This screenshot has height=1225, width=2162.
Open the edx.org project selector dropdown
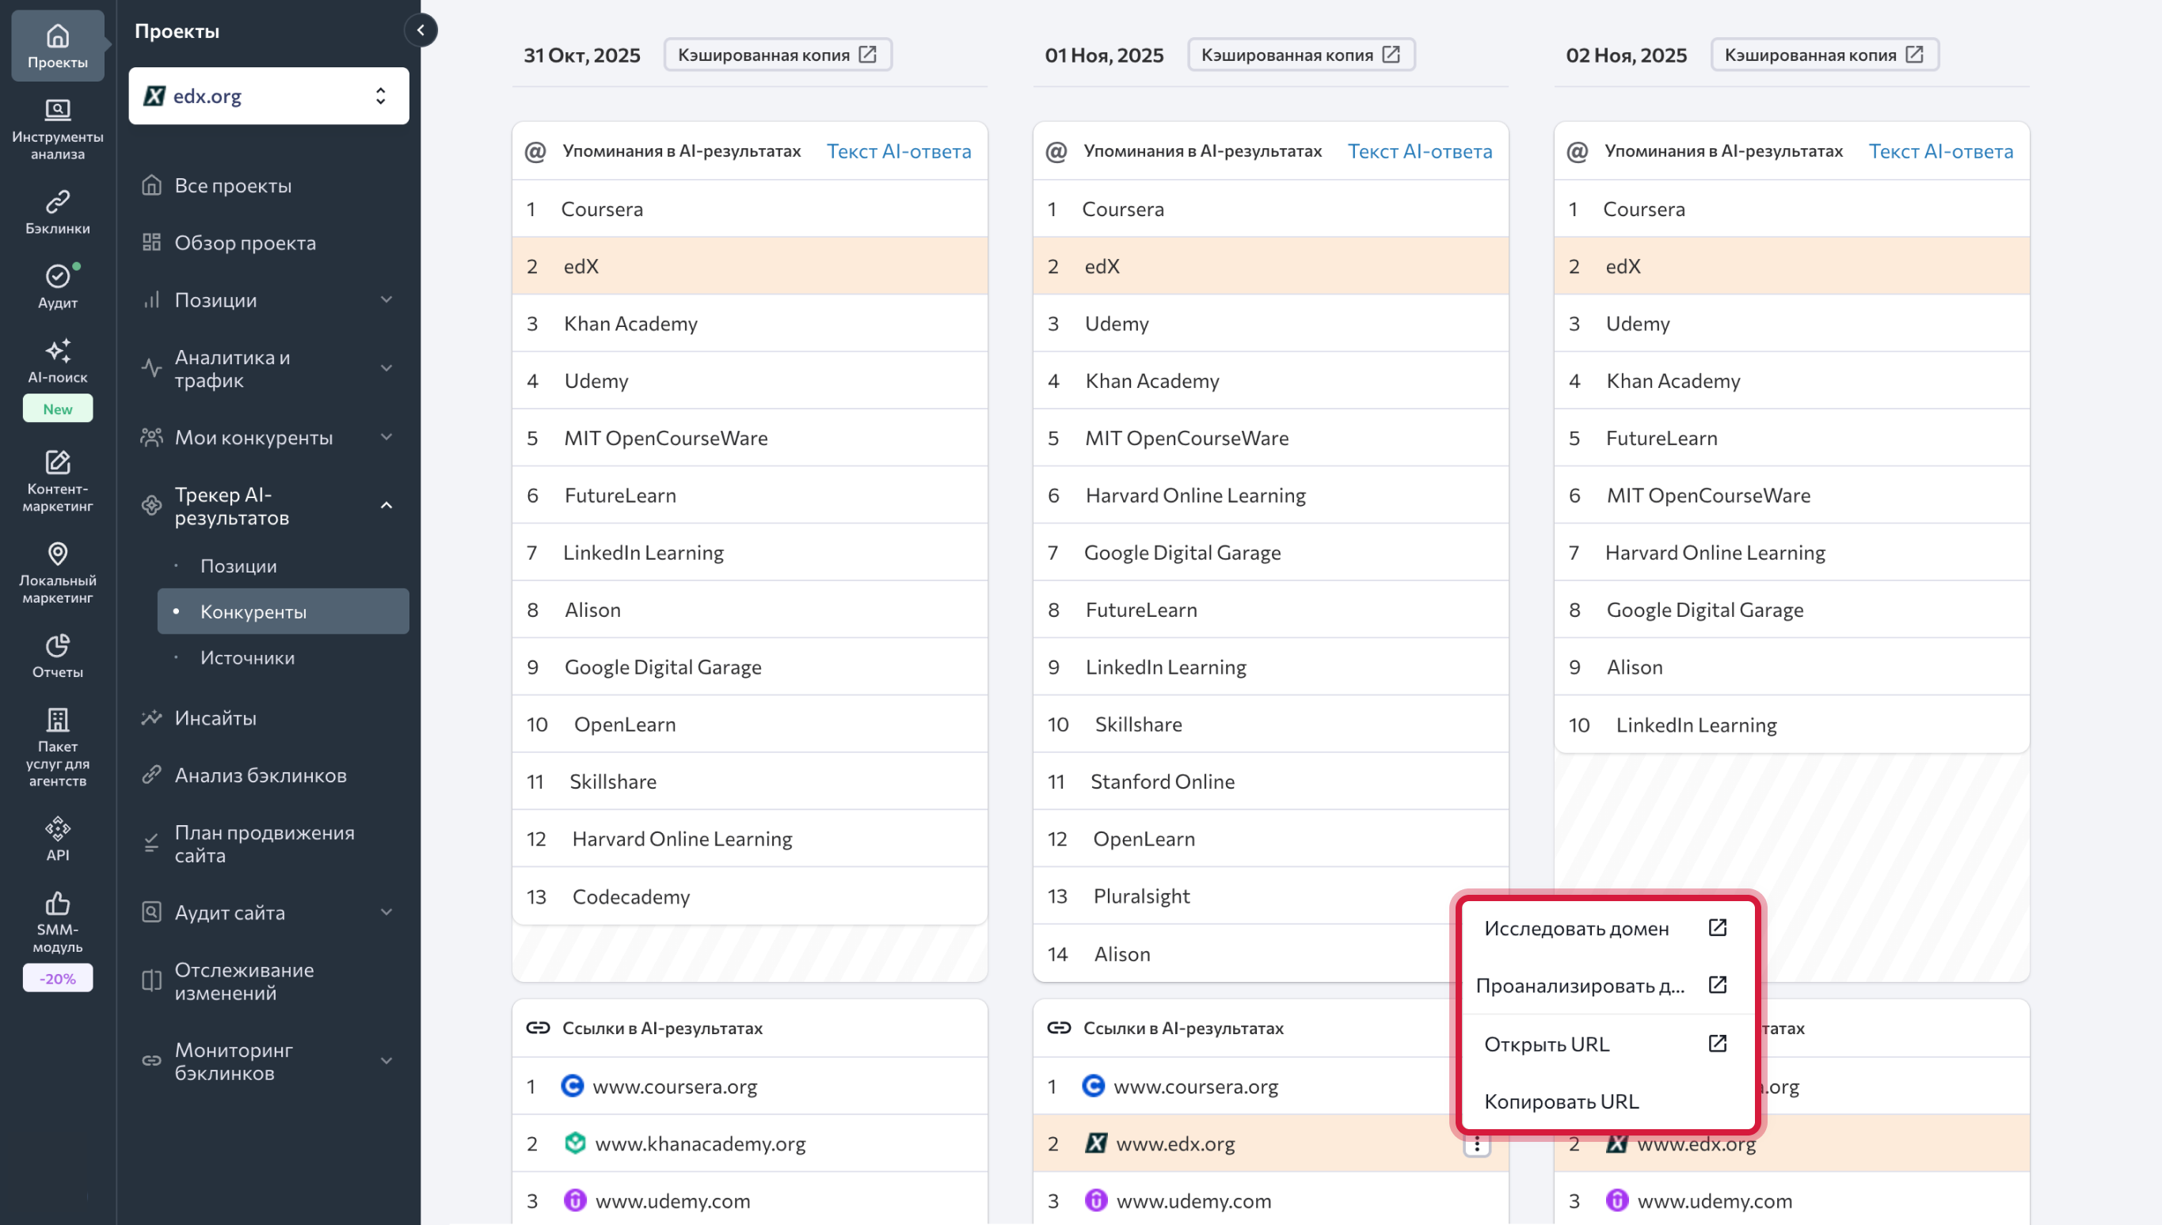[x=268, y=96]
